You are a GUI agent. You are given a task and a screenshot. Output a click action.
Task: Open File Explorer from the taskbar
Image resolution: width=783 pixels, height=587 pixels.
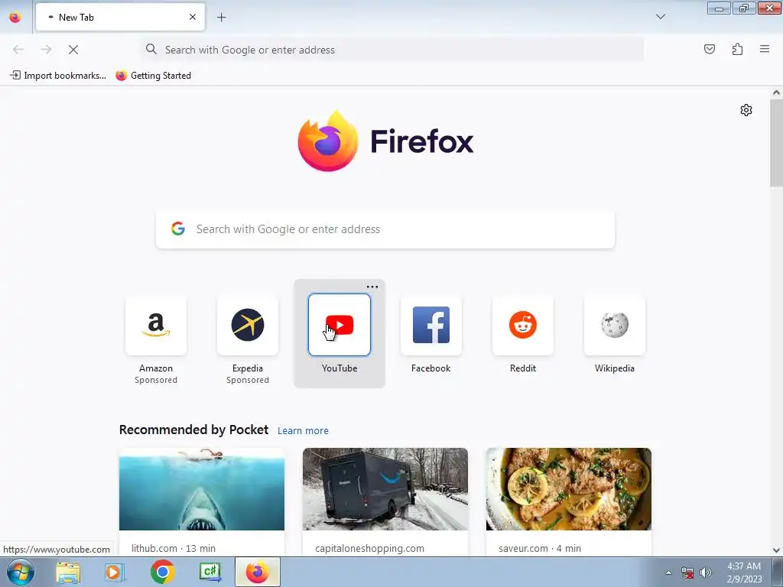(x=68, y=572)
